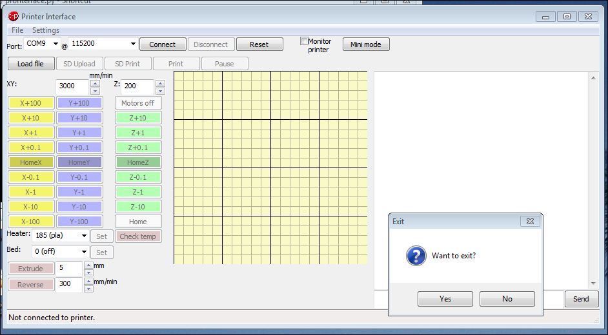
Task: Move Y axis by +10
Action: [79, 118]
